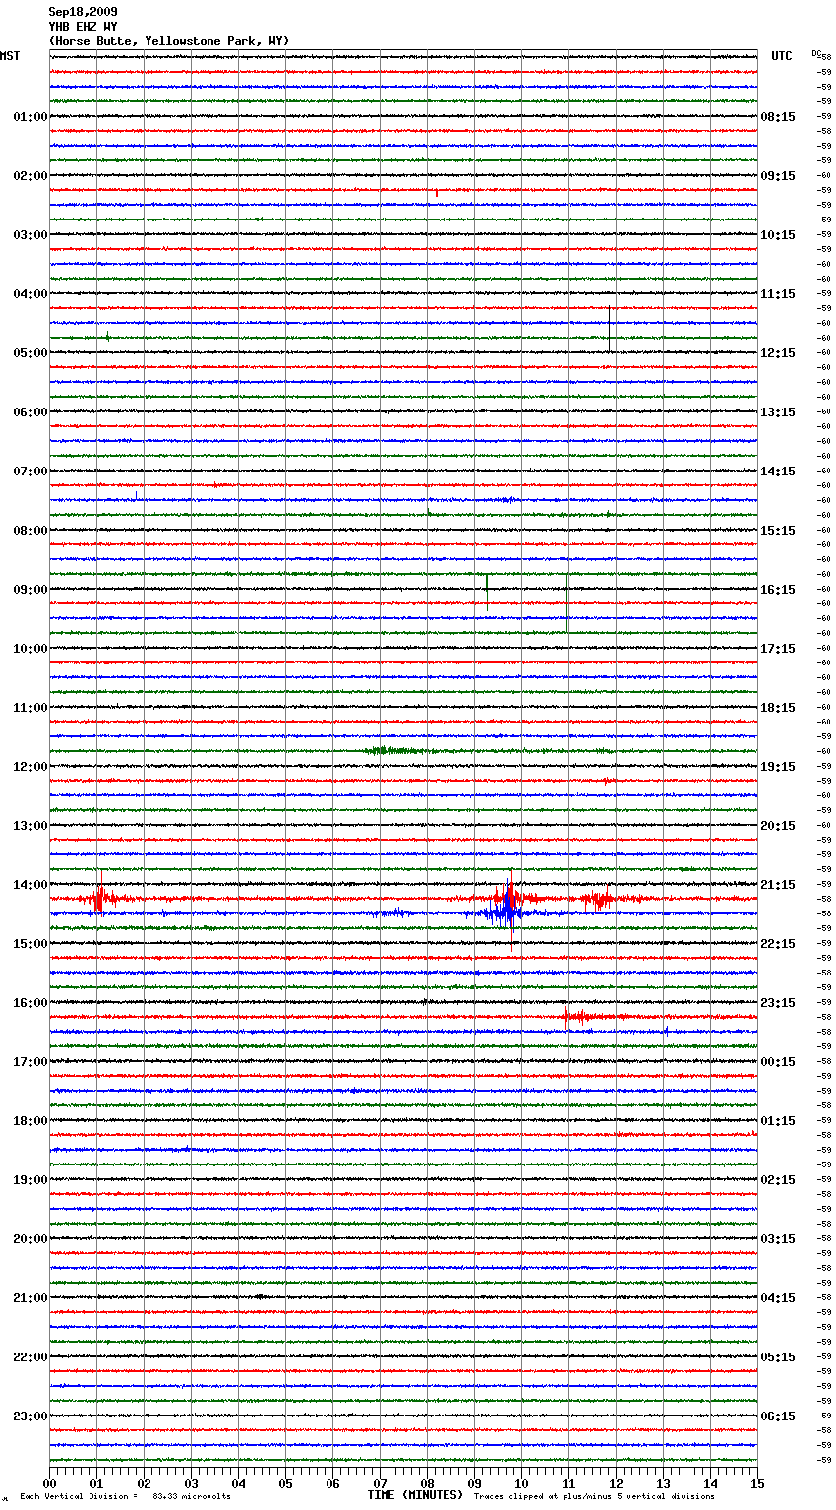The image size is (836, 1510).
Task: Click the bottom axis minute label 00
Action: tap(49, 1483)
